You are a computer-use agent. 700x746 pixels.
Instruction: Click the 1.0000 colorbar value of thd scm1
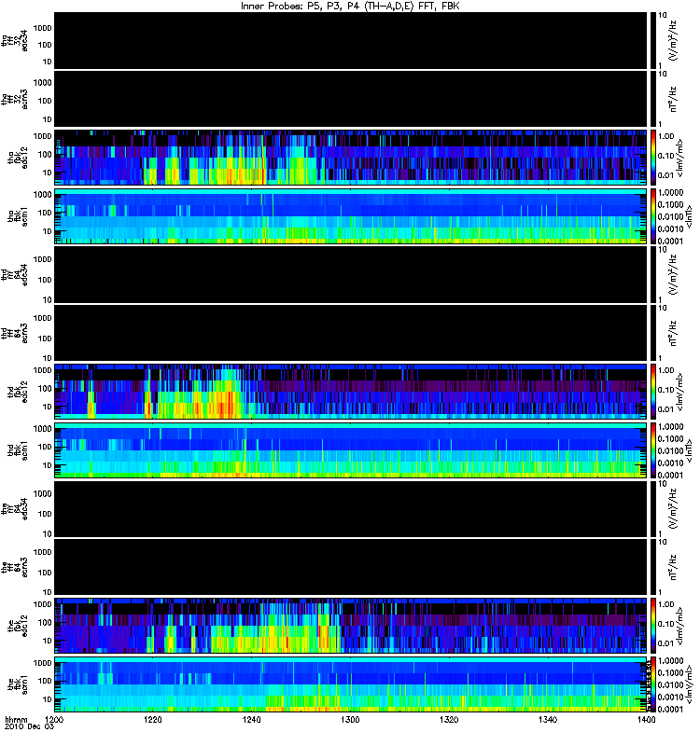pos(670,427)
